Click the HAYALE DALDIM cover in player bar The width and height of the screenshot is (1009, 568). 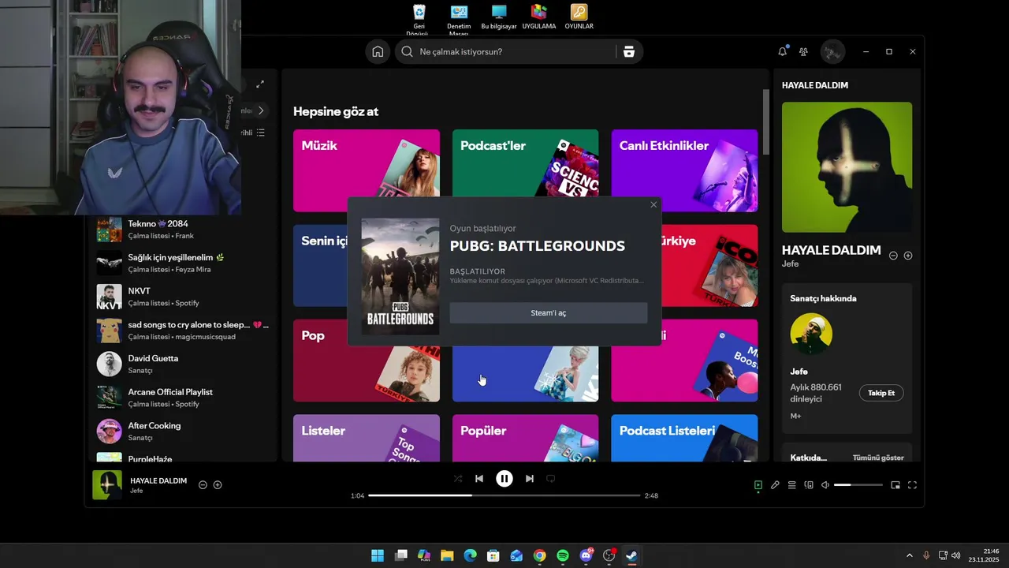coord(107,485)
